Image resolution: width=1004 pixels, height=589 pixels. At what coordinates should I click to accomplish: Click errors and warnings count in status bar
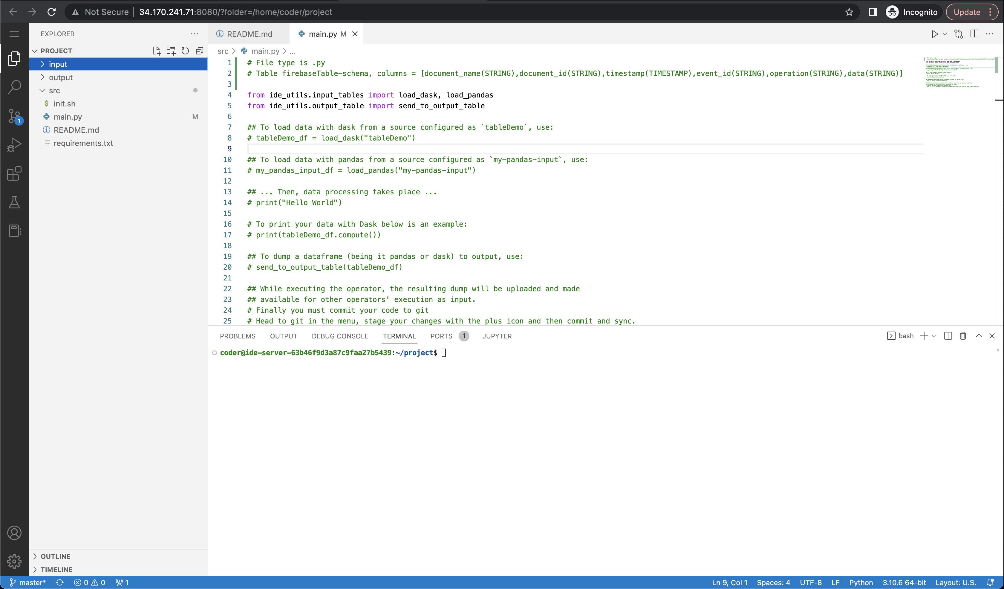pyautogui.click(x=90, y=582)
